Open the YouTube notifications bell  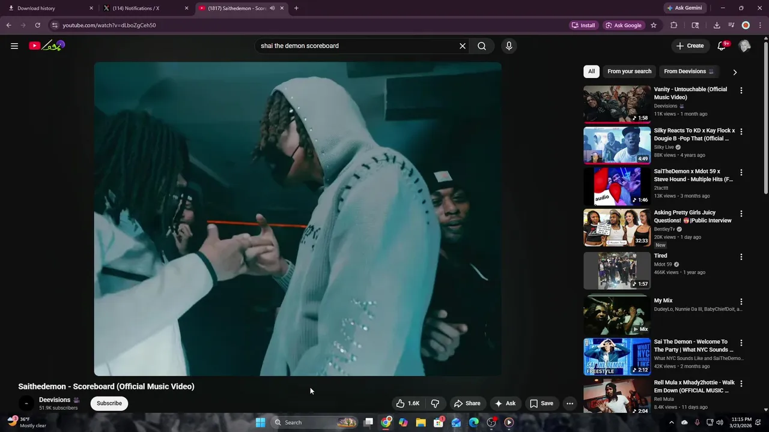coord(722,46)
